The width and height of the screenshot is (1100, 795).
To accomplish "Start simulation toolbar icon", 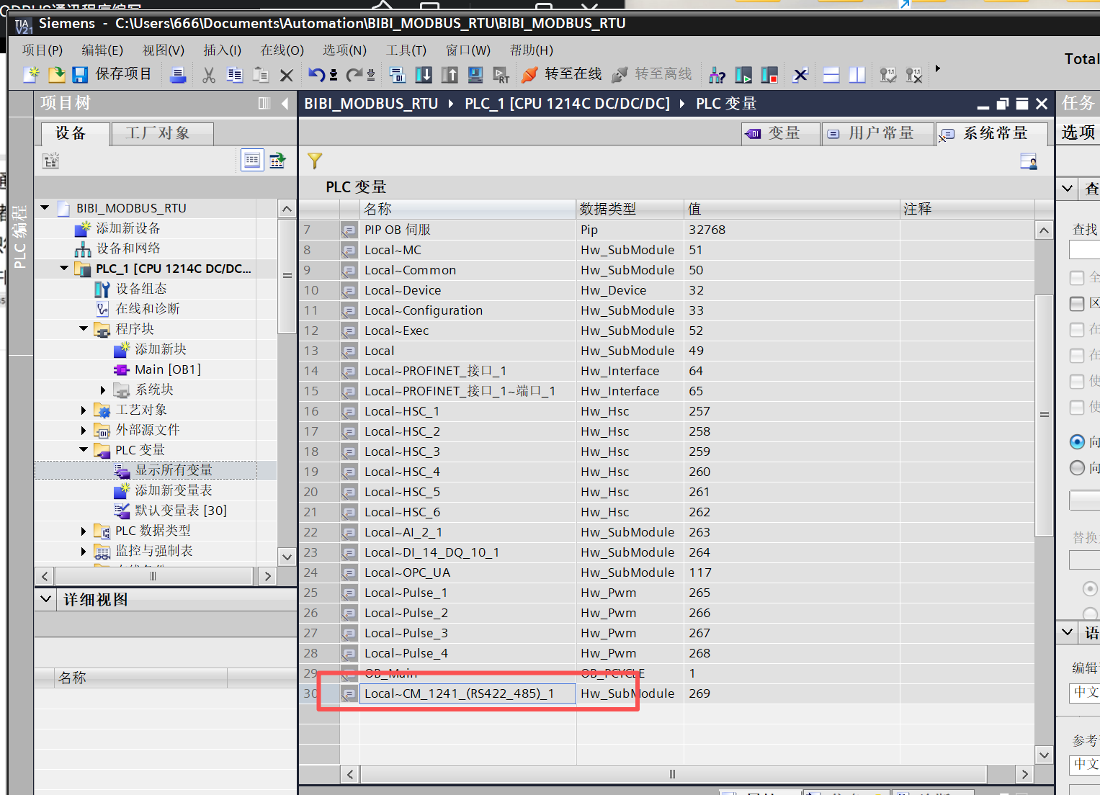I will tap(475, 75).
